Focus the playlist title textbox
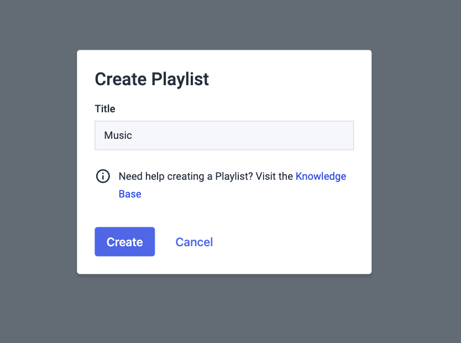 point(224,136)
